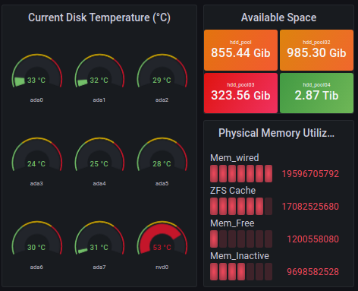358x291 pixels.
Task: Select the ada2 temperature gauge
Action: pyautogui.click(x=162, y=71)
